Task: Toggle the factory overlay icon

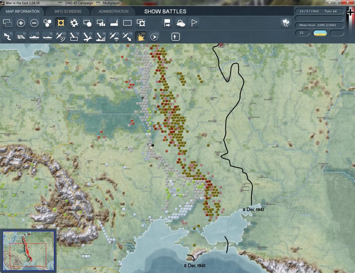Action: 114,23
